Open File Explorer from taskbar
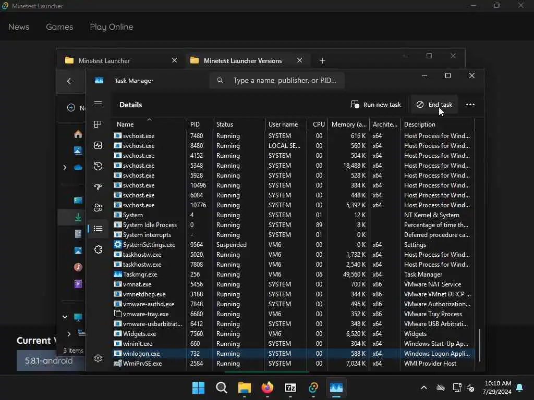Viewport: 534px width, 400px height. 244,387
